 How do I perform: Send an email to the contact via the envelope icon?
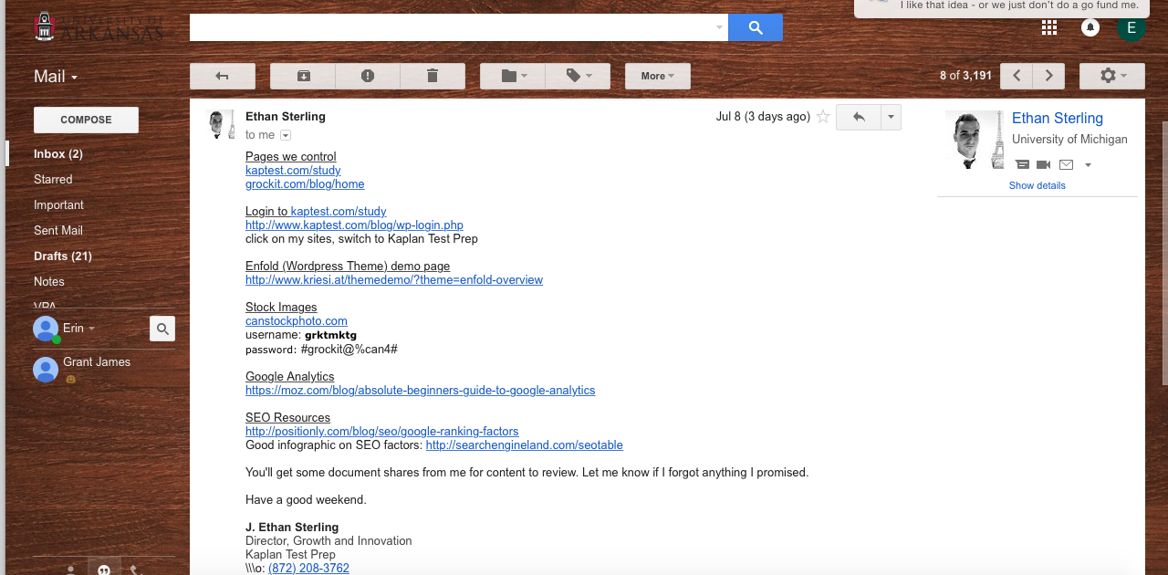tap(1066, 165)
